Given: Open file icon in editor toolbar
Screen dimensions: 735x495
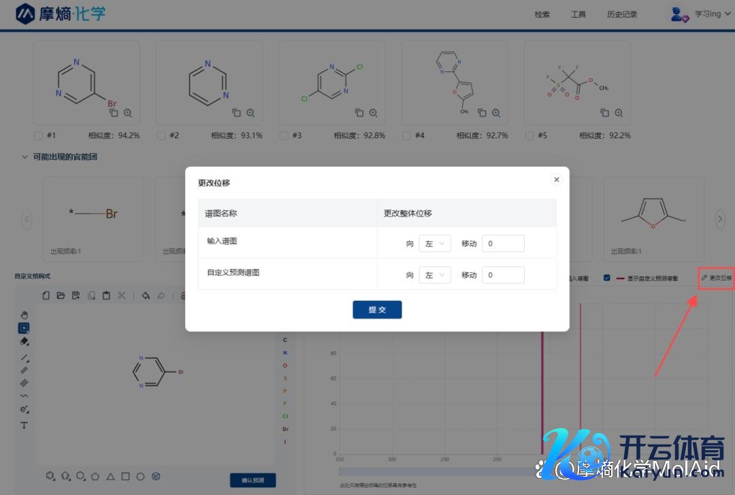Looking at the screenshot, I should pos(61,296).
